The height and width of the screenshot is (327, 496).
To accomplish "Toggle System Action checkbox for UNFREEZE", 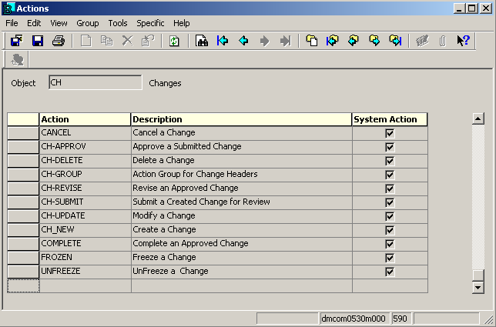I will click(x=390, y=272).
